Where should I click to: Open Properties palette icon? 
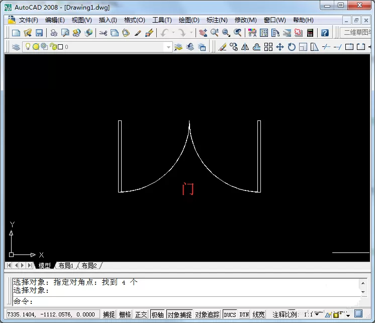click(252, 33)
